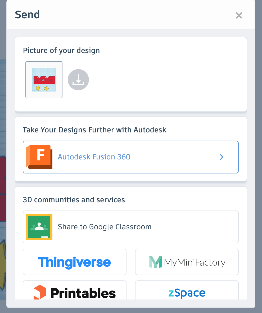Click Take Your Designs Further with Autodesk heading
262x313 pixels.
click(94, 130)
